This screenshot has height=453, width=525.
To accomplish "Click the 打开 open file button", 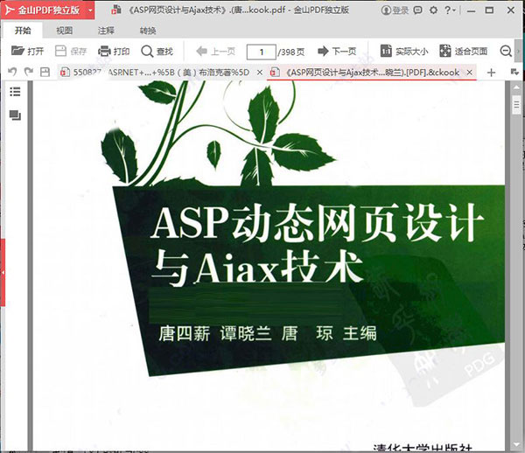I will 27,52.
